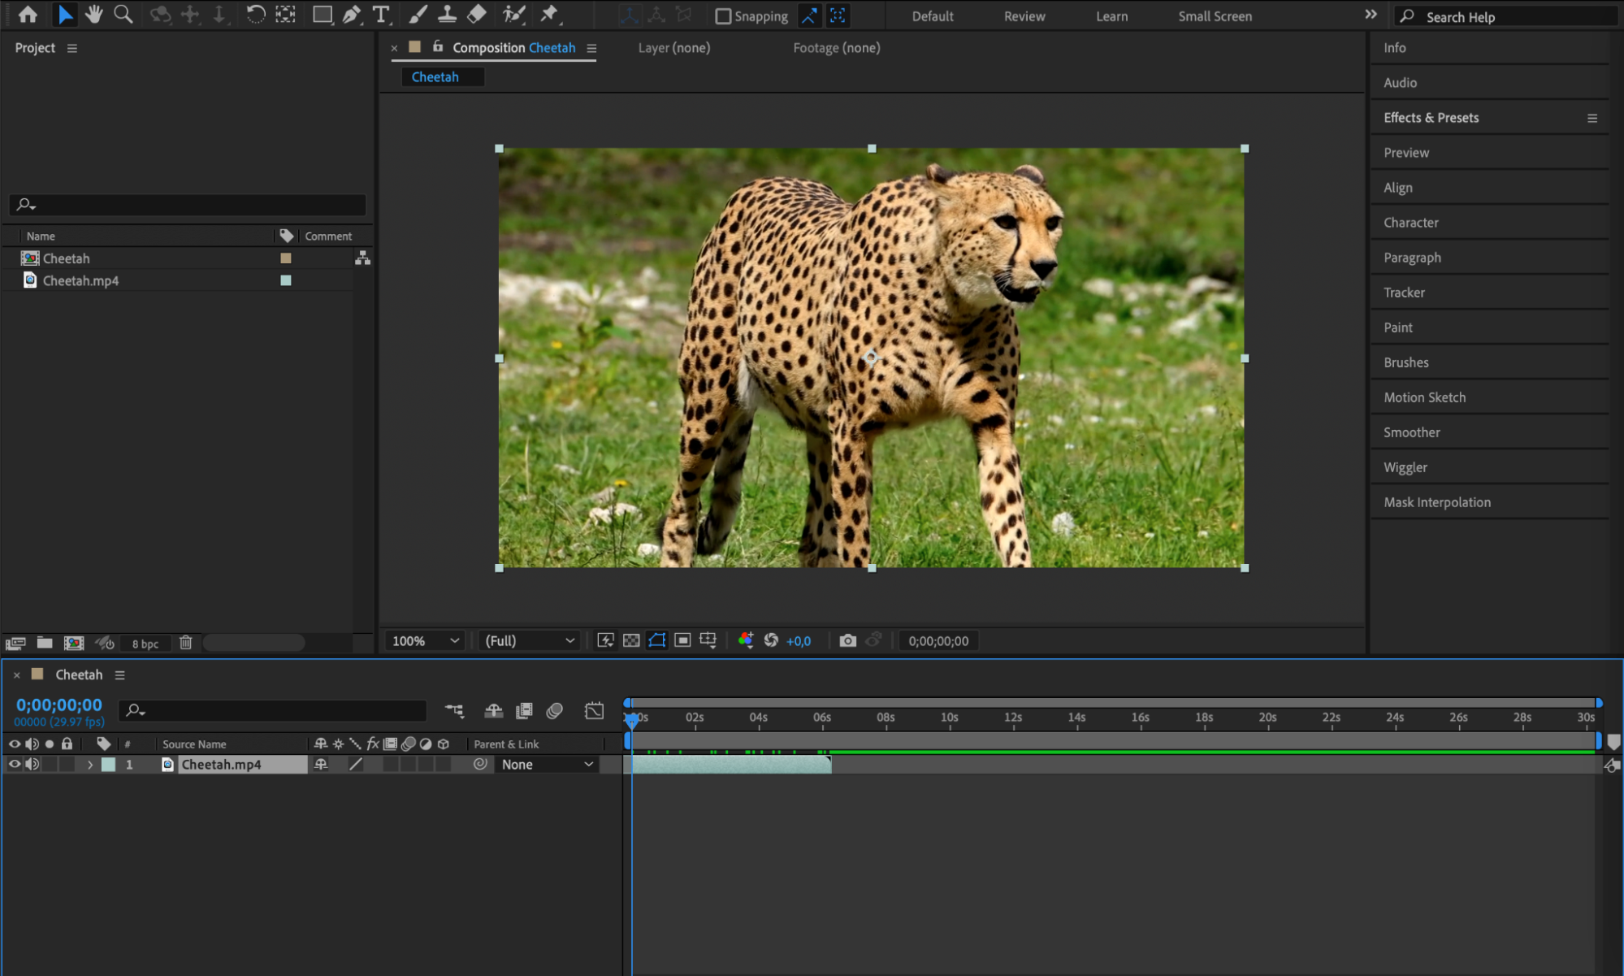Click the 8 bpc color depth button
This screenshot has height=976, width=1624.
[145, 644]
